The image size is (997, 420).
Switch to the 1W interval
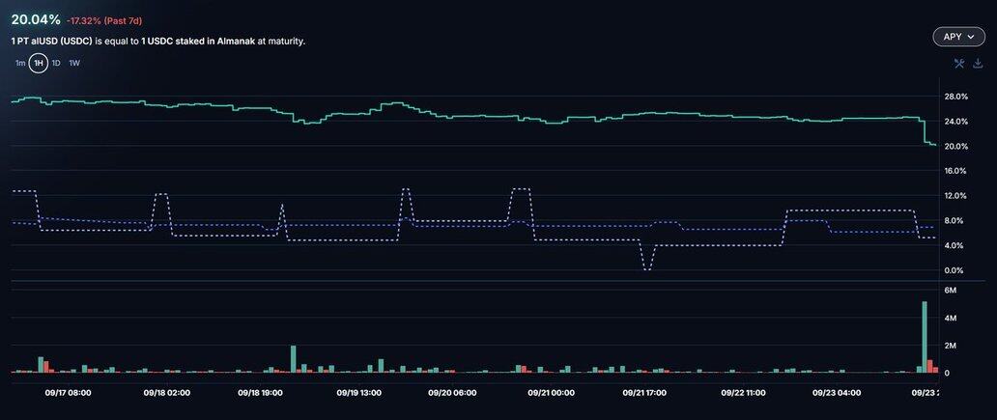(74, 64)
